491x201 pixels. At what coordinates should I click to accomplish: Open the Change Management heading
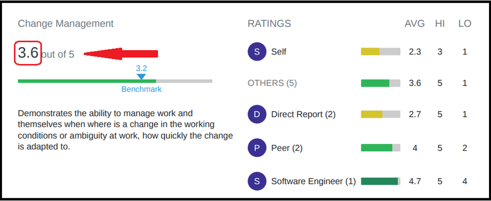click(66, 24)
